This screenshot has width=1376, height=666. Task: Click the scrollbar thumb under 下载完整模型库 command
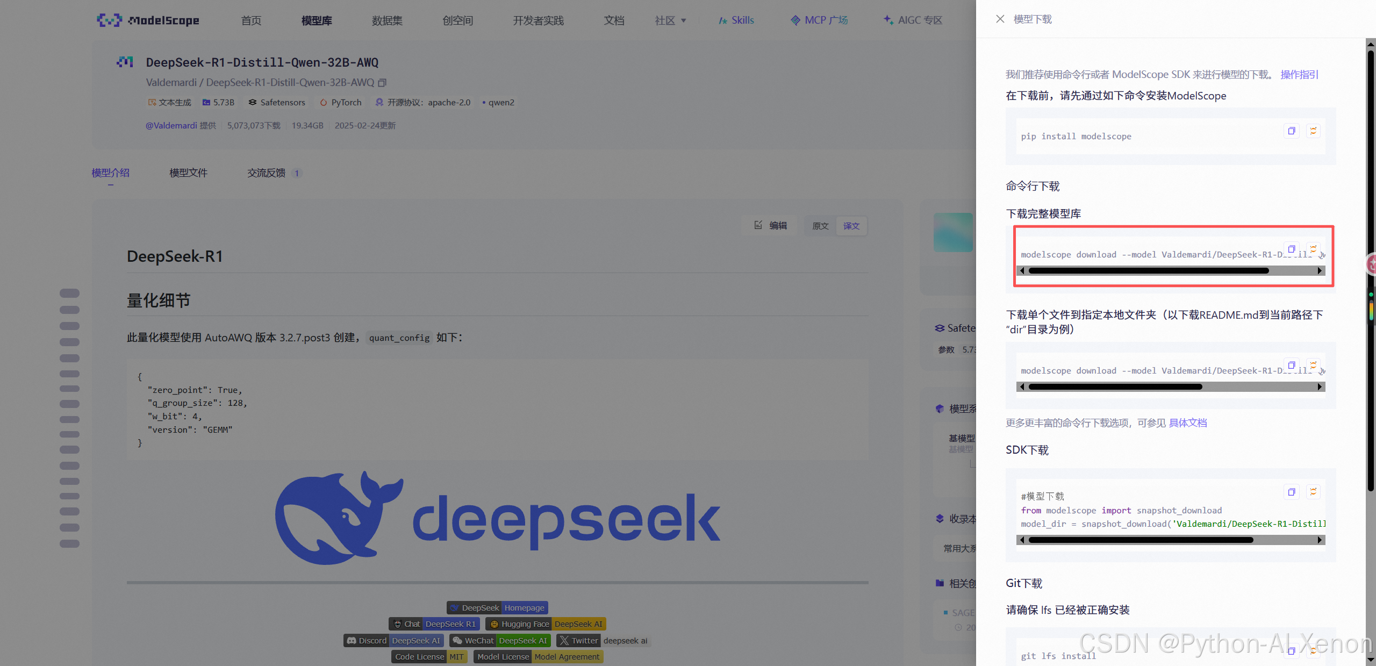[x=1149, y=271]
